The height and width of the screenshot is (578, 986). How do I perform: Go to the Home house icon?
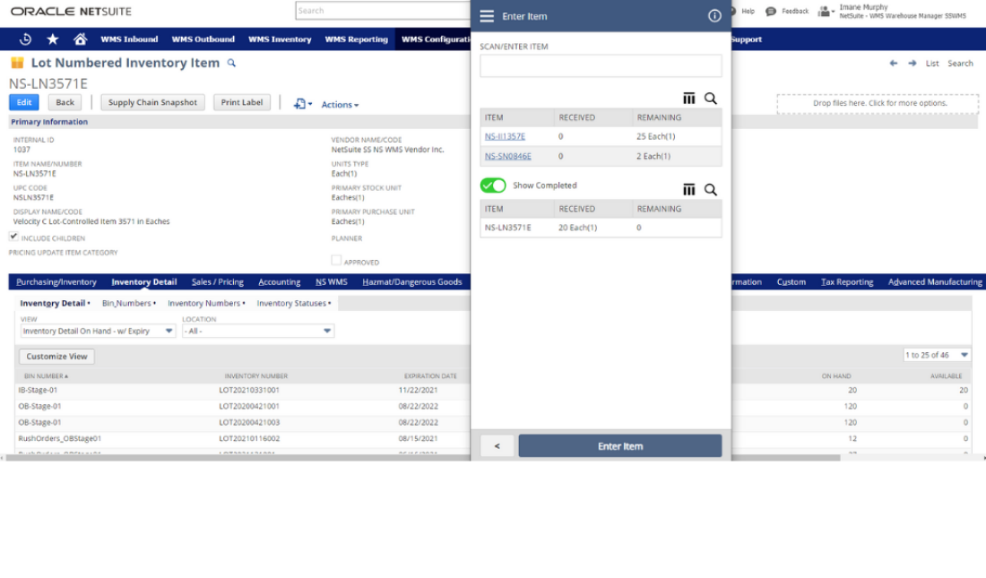[x=80, y=39]
